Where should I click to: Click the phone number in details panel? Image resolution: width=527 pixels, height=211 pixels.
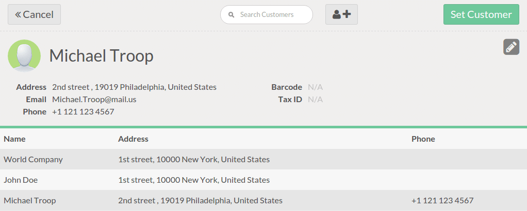[x=83, y=111]
